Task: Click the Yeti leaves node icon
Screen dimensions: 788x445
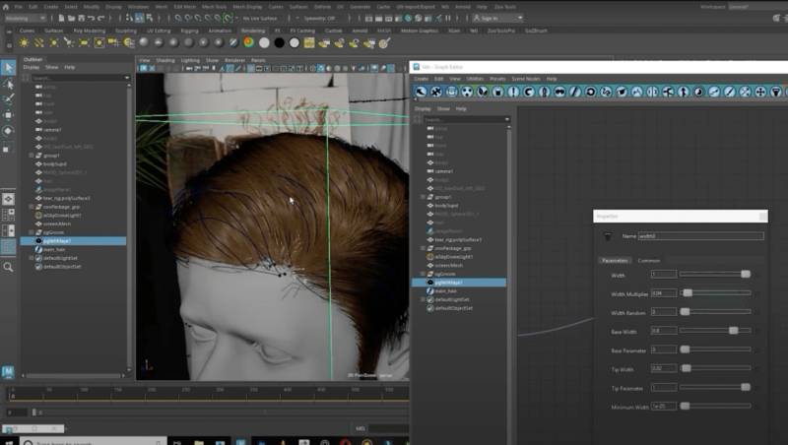Action: [x=483, y=92]
